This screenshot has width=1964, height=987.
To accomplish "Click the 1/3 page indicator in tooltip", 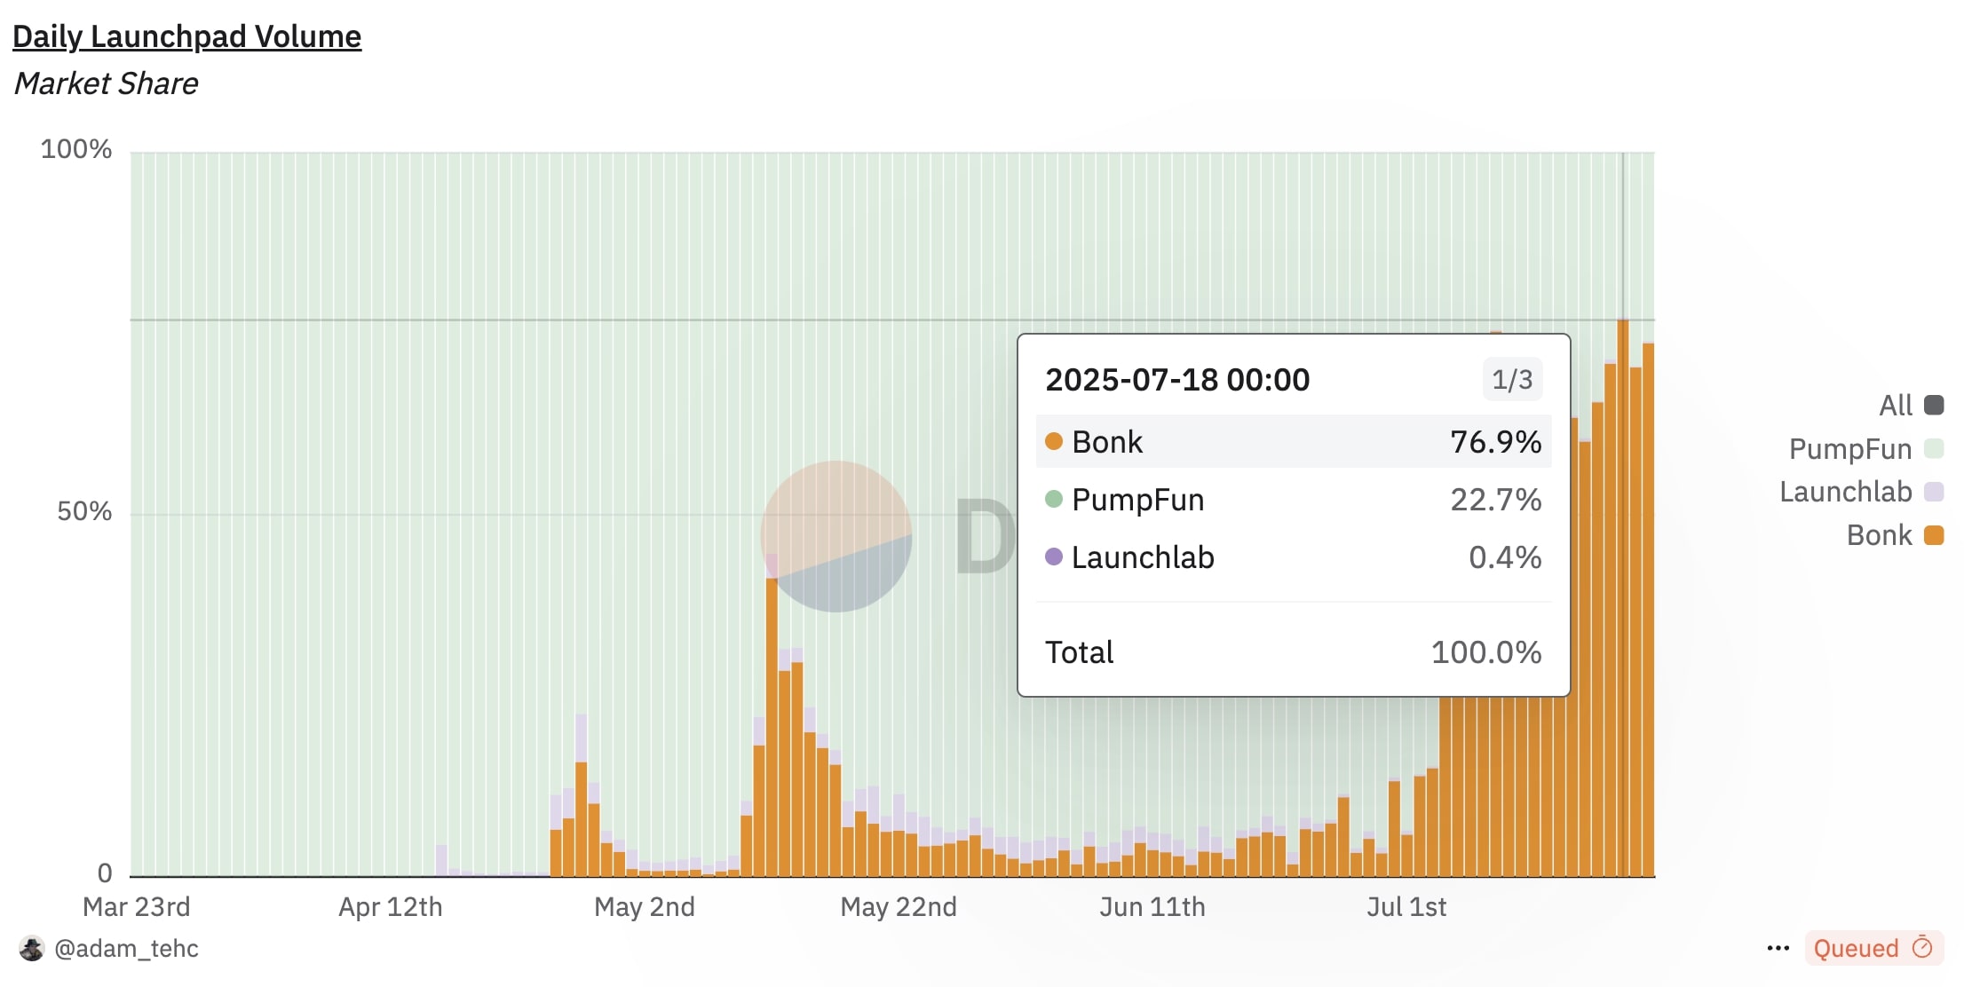I will pyautogui.click(x=1512, y=380).
